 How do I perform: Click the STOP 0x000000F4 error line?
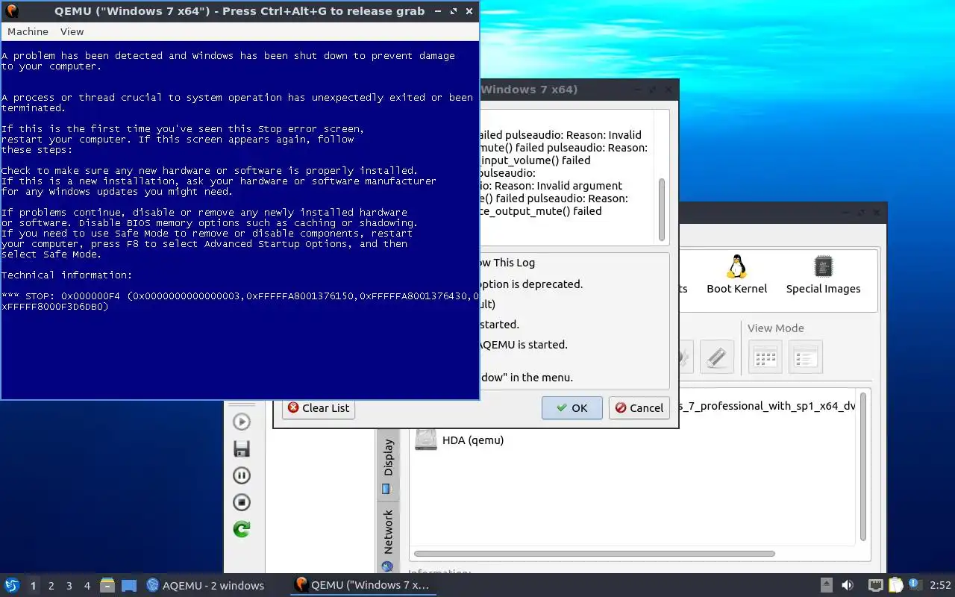pos(240,301)
